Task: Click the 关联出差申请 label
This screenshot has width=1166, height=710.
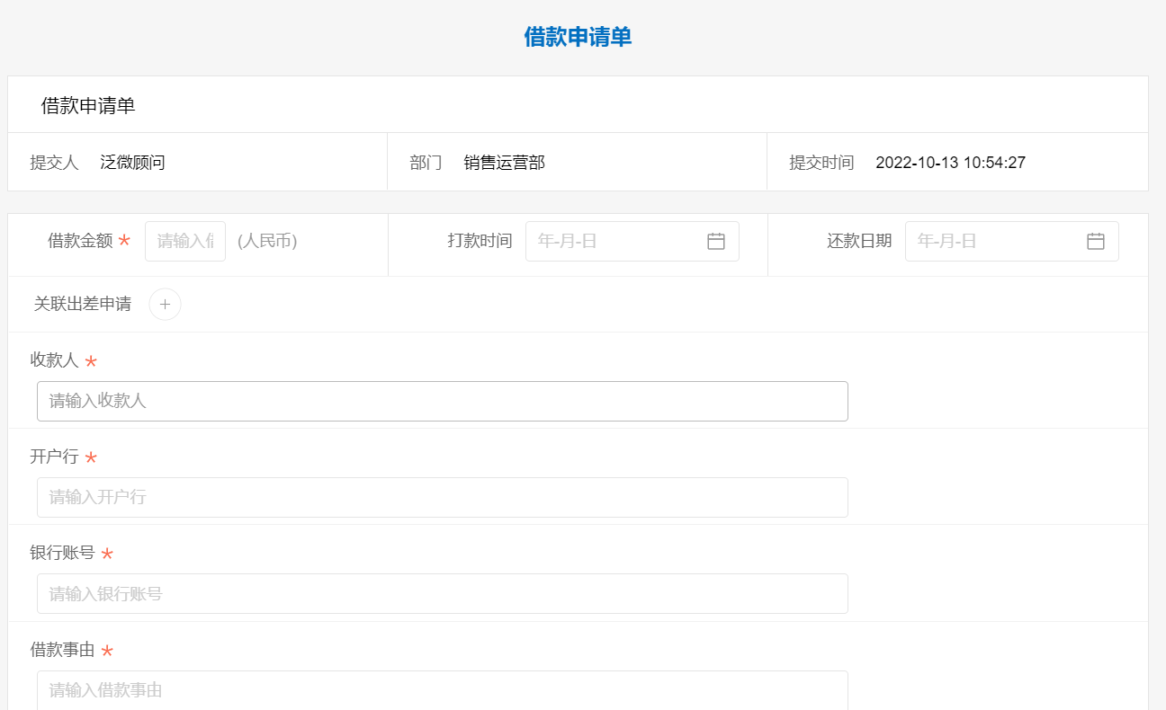Action: coord(83,304)
